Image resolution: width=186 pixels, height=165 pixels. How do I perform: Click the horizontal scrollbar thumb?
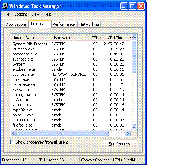pos(62,133)
